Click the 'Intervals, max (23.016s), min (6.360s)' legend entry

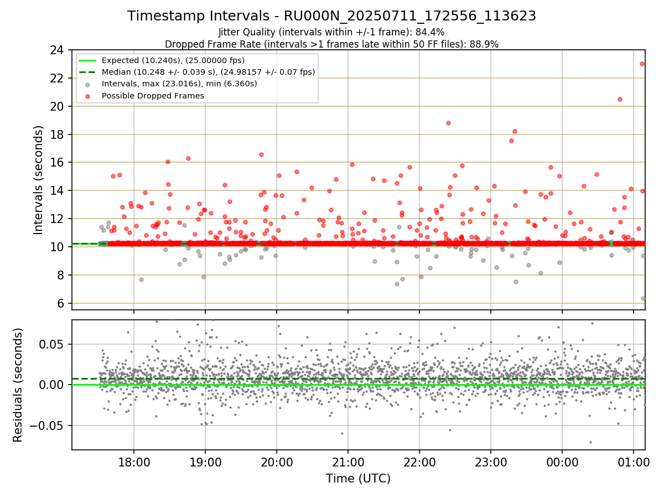tap(179, 84)
